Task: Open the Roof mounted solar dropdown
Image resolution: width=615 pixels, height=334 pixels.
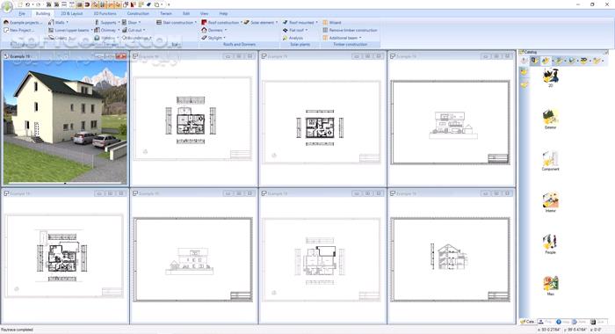Action: 300,22
